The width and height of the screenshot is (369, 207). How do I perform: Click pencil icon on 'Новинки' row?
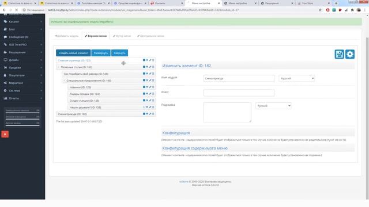[150, 87]
